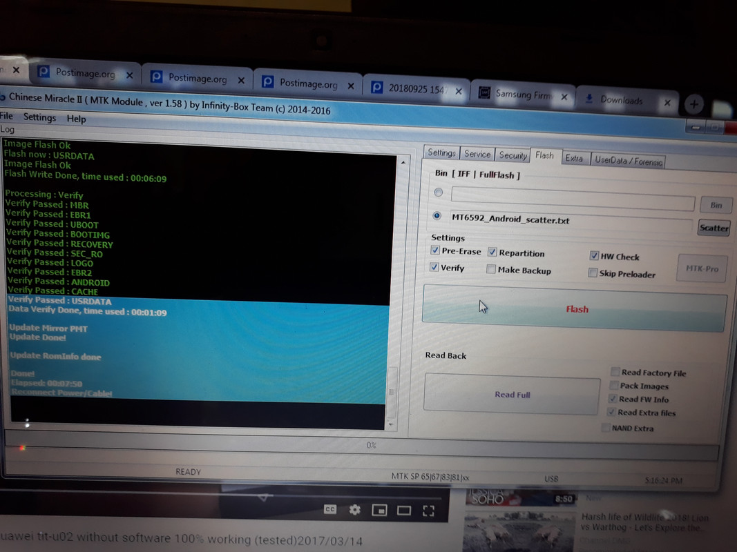Click the log scrollbar down arrow

click(x=391, y=424)
